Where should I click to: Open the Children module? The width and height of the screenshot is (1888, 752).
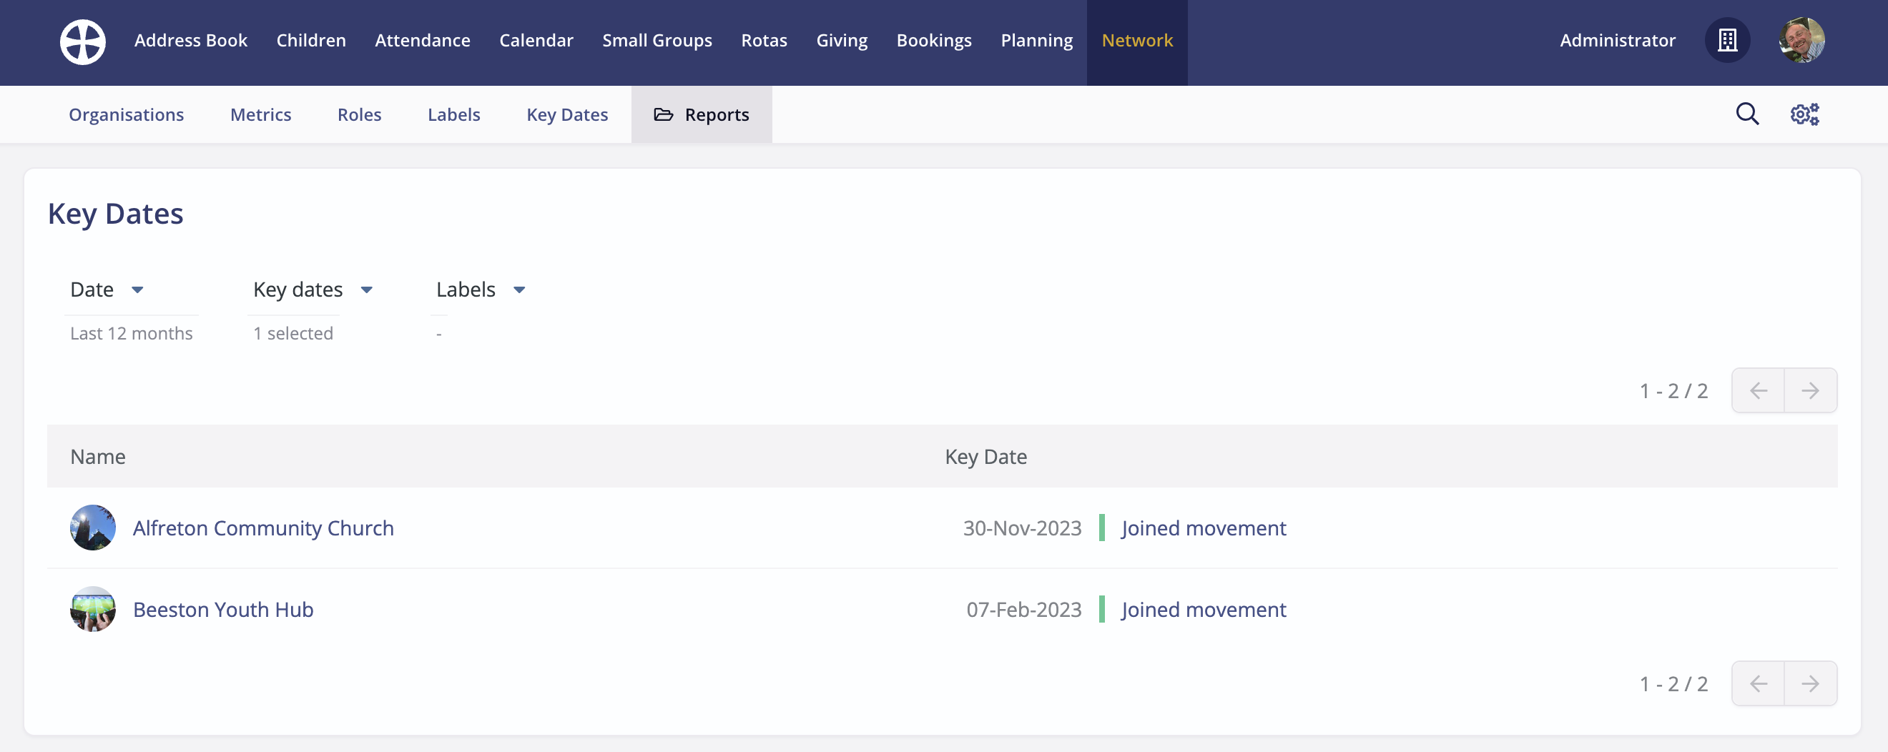pos(311,40)
